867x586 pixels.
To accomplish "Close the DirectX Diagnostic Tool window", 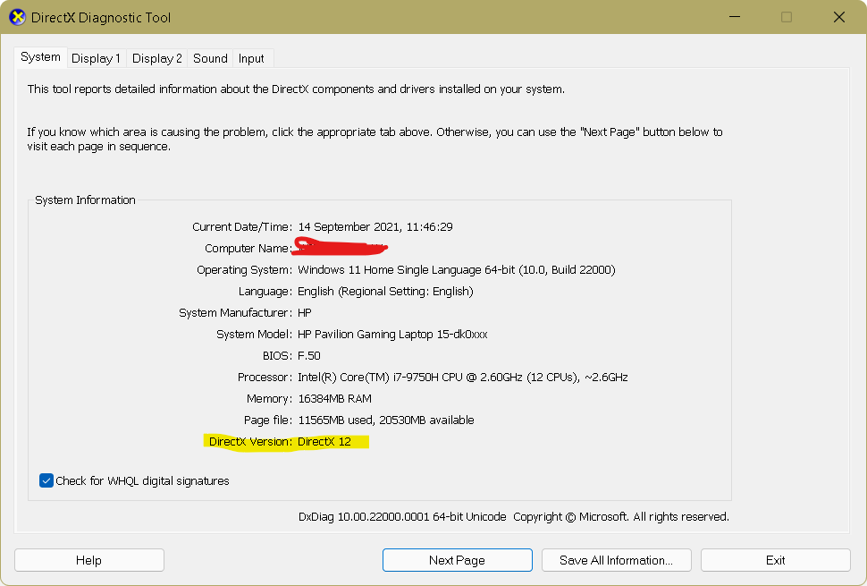I will 838,17.
